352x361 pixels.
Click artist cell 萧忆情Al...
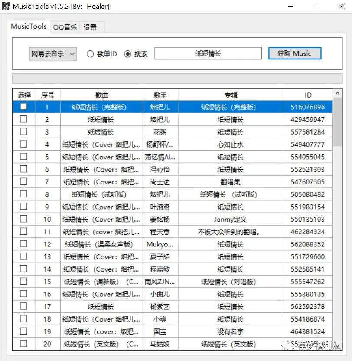coord(160,157)
